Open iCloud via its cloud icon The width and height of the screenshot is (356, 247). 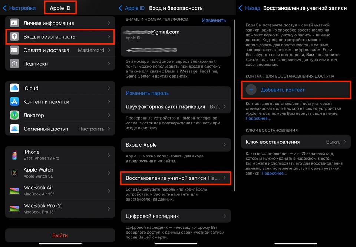click(14, 88)
